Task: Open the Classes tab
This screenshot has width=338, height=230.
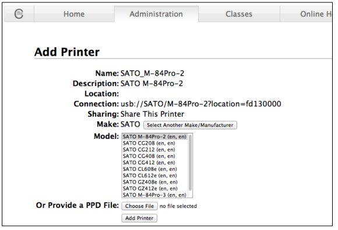Action: pyautogui.click(x=239, y=14)
